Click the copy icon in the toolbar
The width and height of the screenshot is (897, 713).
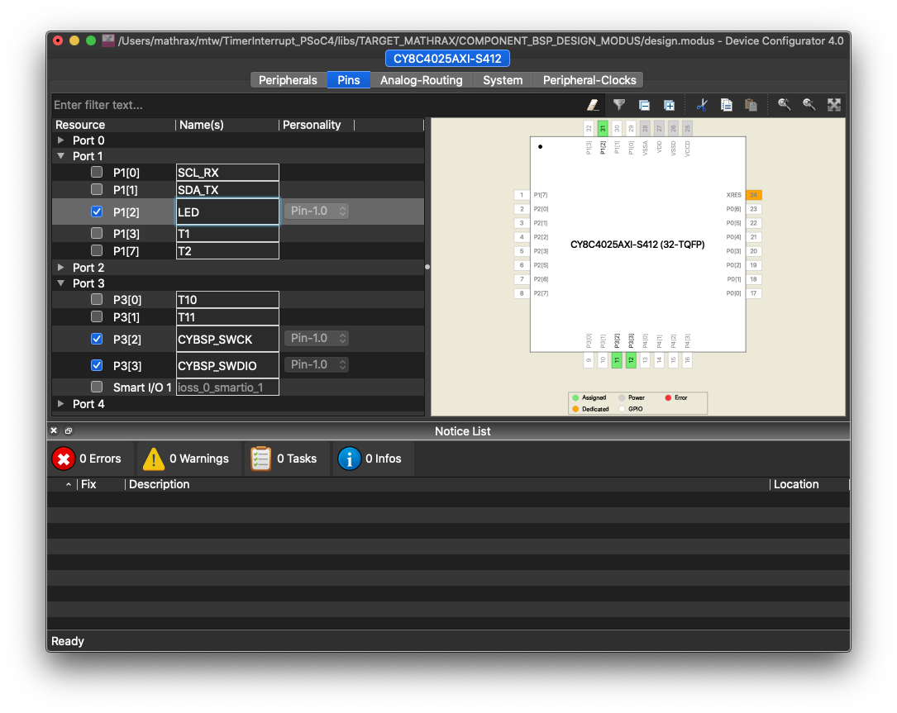click(x=727, y=106)
